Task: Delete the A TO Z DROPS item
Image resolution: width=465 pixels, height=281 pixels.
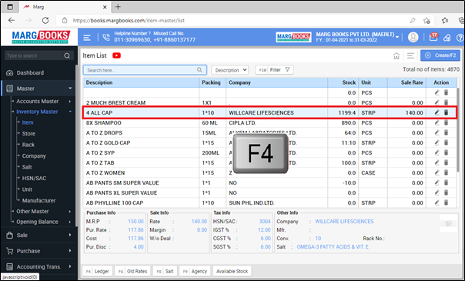Action: [x=446, y=132]
